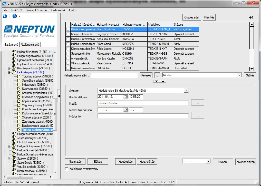Click the Végbizonyítvány document icon
The width and height of the screenshot is (261, 186).
click(x=19, y=105)
